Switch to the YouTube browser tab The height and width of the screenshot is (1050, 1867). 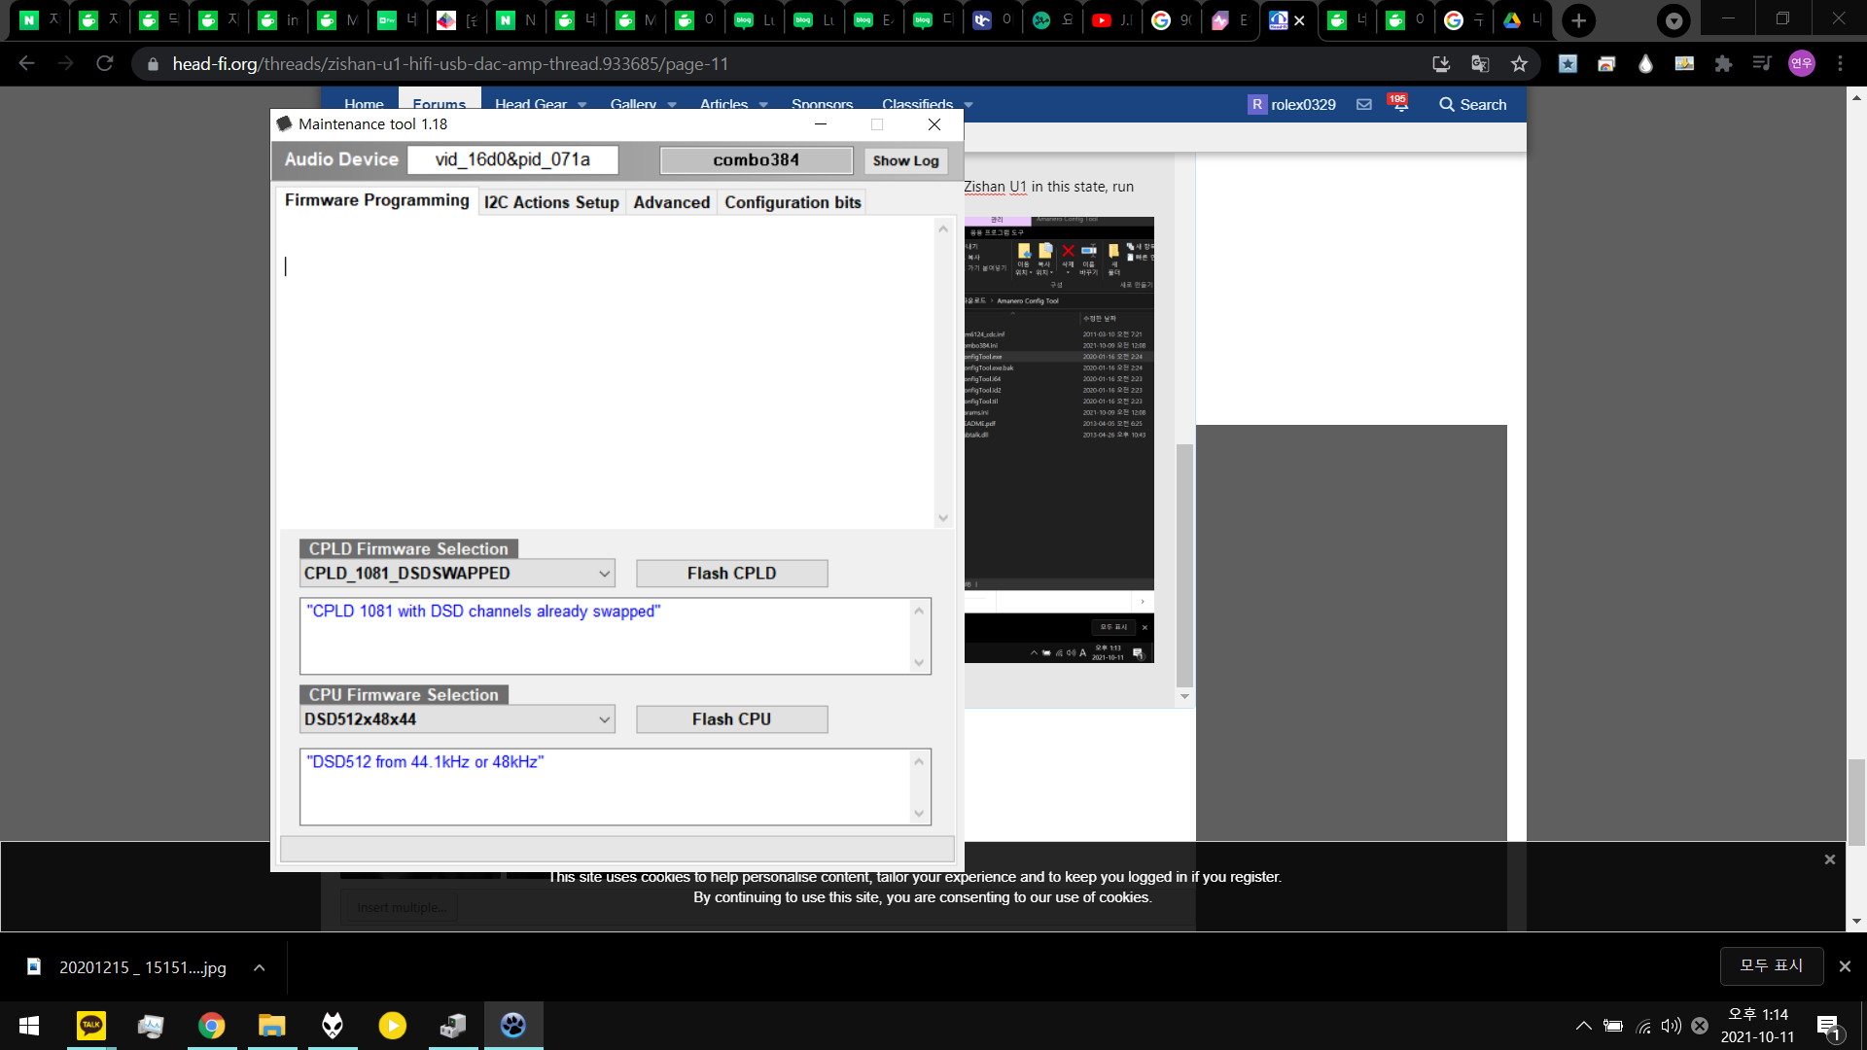tap(1112, 20)
